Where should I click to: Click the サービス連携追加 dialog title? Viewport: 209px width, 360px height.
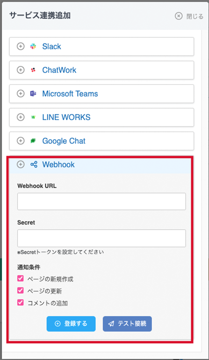point(40,15)
